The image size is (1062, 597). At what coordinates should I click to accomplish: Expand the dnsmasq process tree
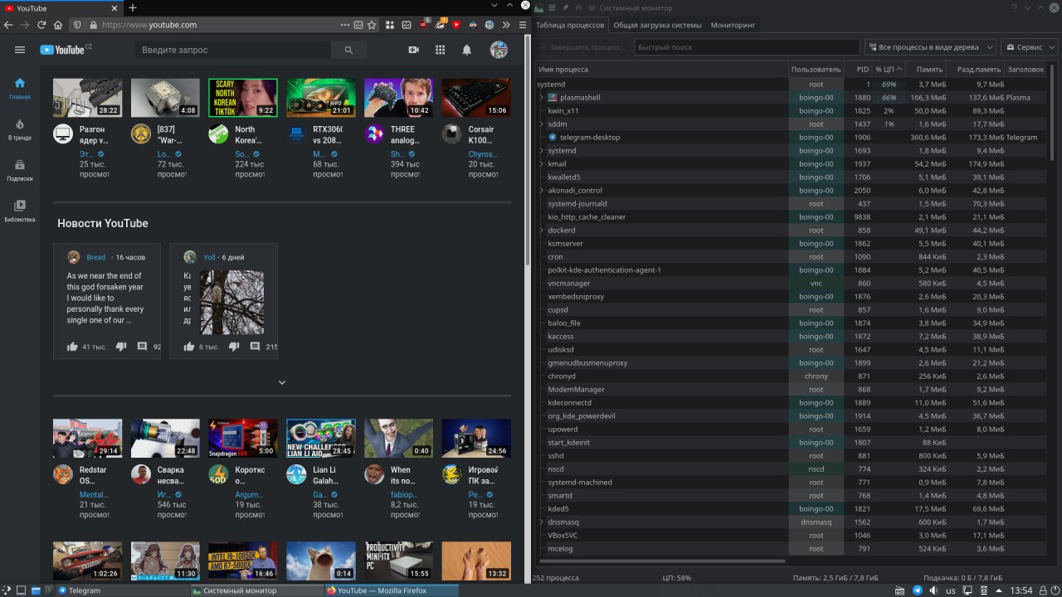click(541, 522)
